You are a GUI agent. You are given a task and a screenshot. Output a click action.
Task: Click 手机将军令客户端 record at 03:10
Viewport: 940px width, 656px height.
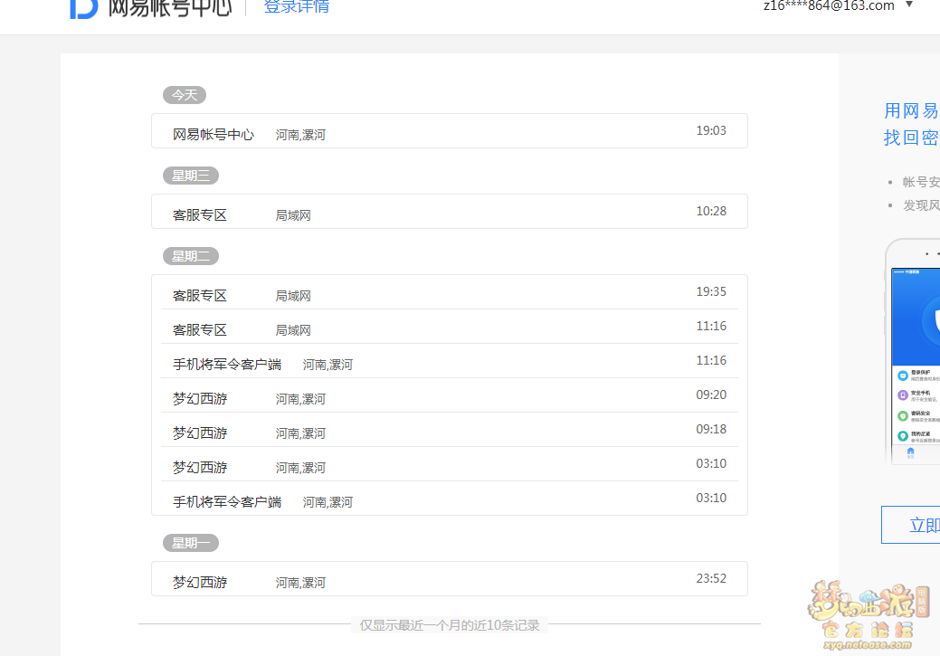[450, 499]
